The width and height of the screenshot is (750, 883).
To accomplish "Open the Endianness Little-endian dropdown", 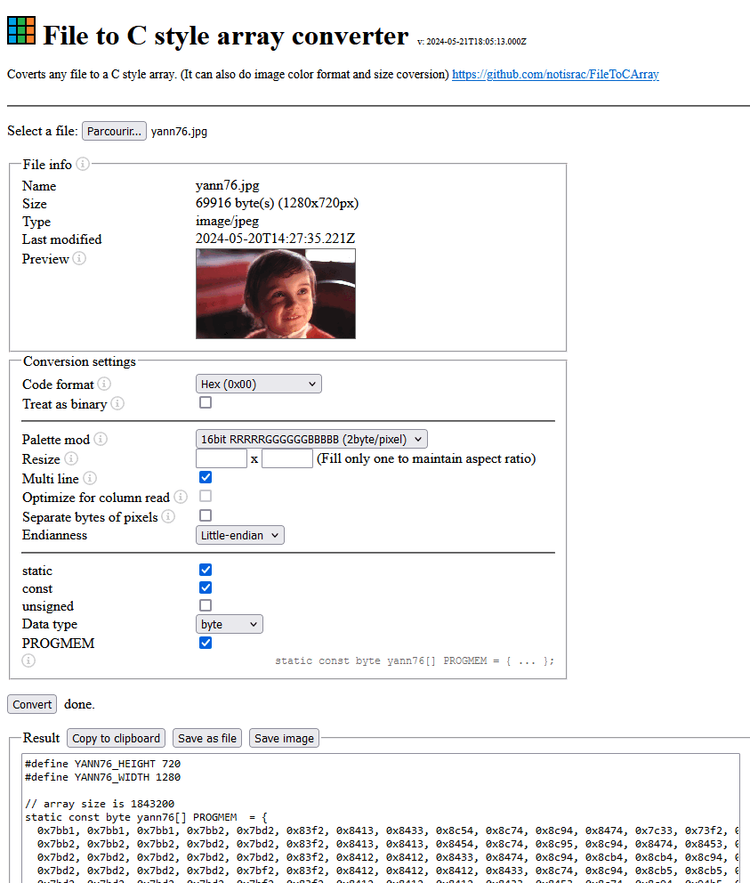I will point(240,536).
